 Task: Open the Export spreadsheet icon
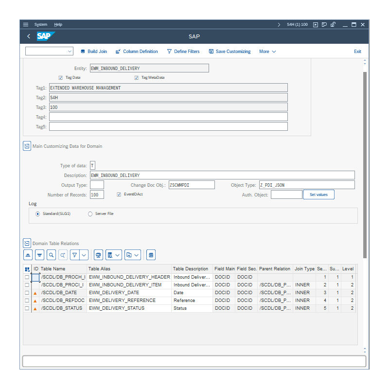tap(110, 254)
